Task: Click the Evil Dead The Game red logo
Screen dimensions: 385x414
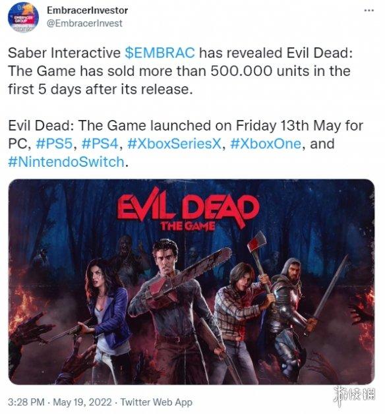Action: (188, 209)
